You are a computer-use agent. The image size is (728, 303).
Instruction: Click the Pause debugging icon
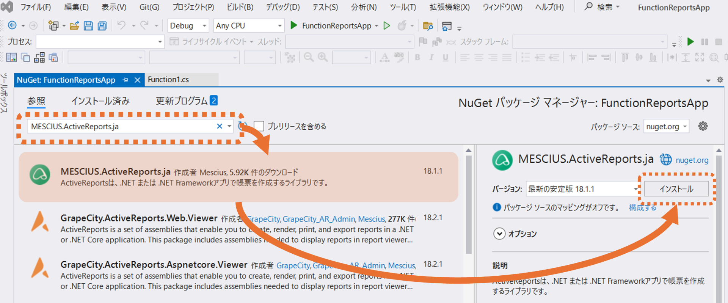coord(704,41)
